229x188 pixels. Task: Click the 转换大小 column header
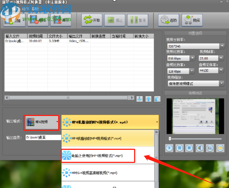144,36
